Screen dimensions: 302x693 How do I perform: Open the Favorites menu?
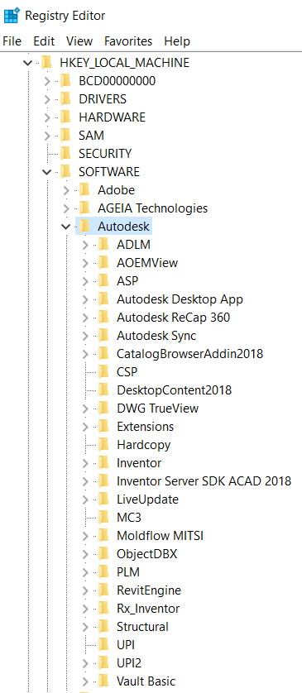click(128, 41)
